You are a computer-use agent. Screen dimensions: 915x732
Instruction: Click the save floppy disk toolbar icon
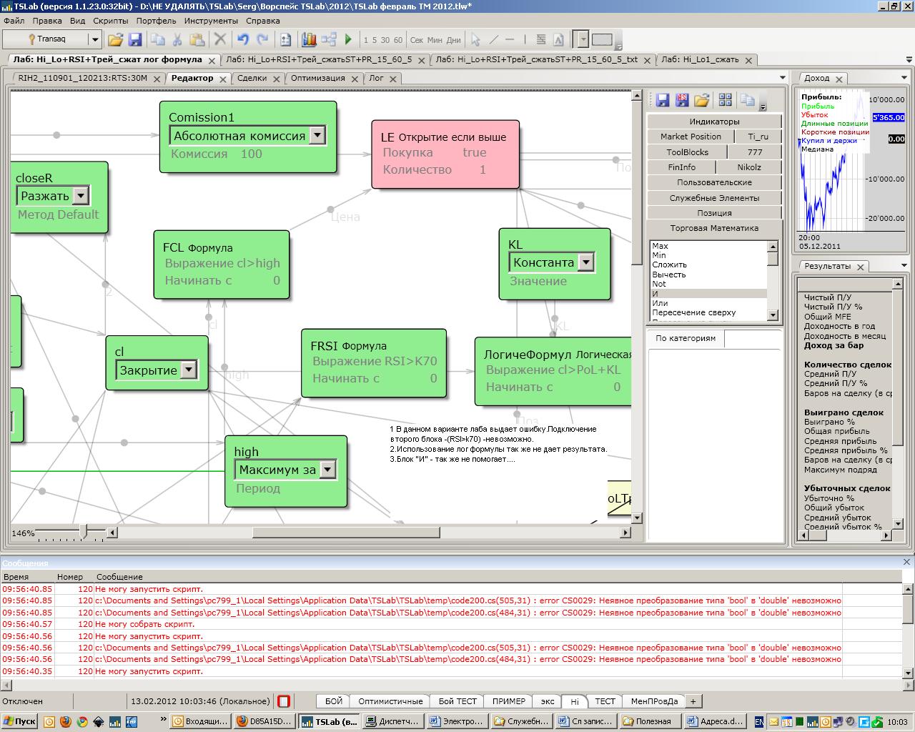point(134,40)
